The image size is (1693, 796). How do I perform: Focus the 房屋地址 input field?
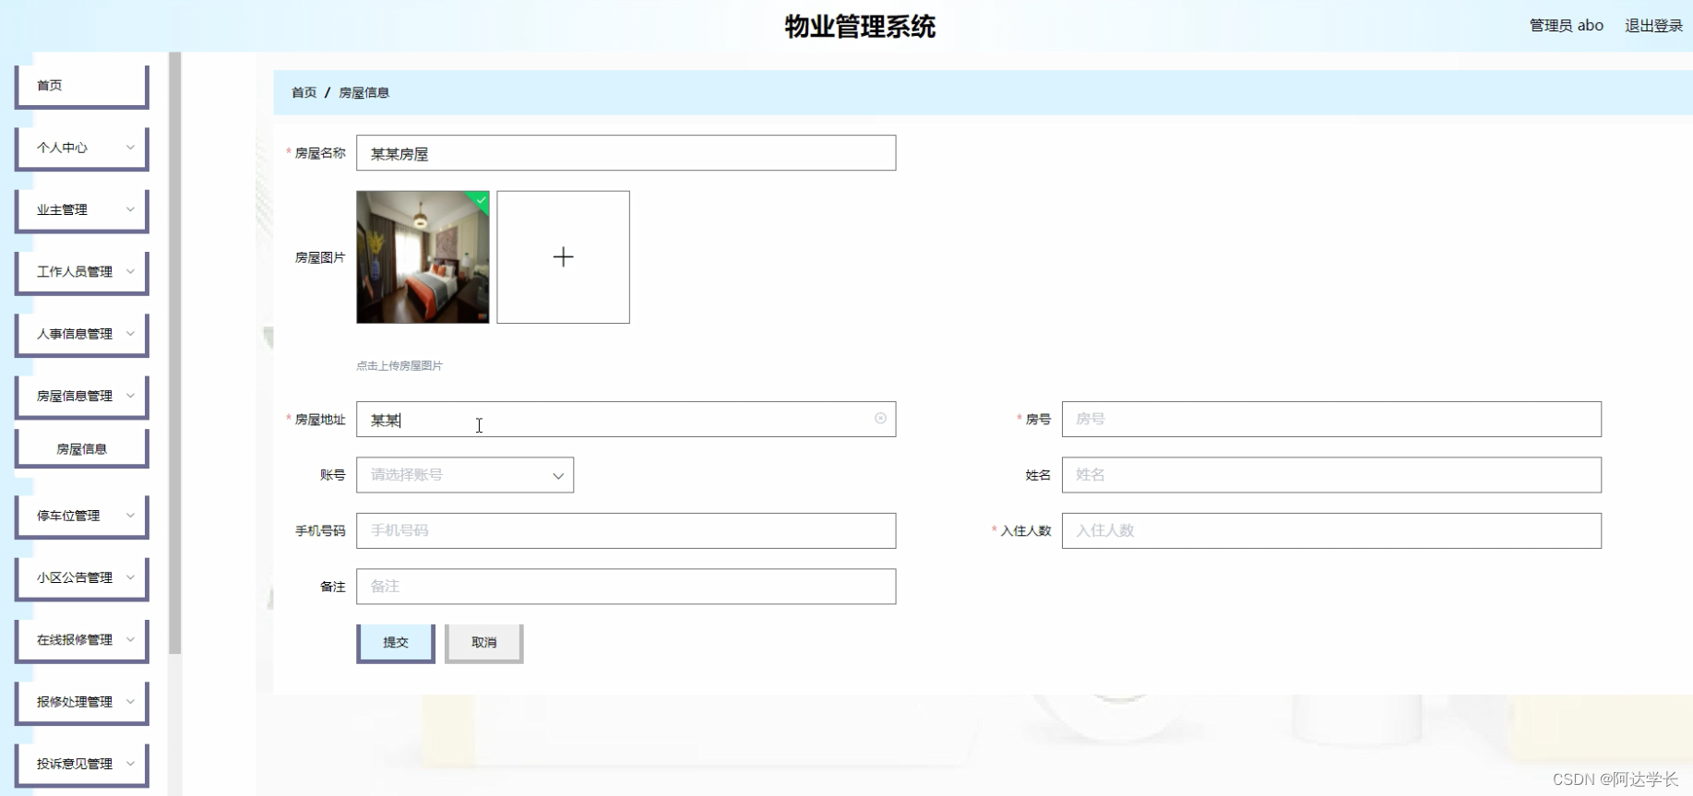tap(626, 419)
